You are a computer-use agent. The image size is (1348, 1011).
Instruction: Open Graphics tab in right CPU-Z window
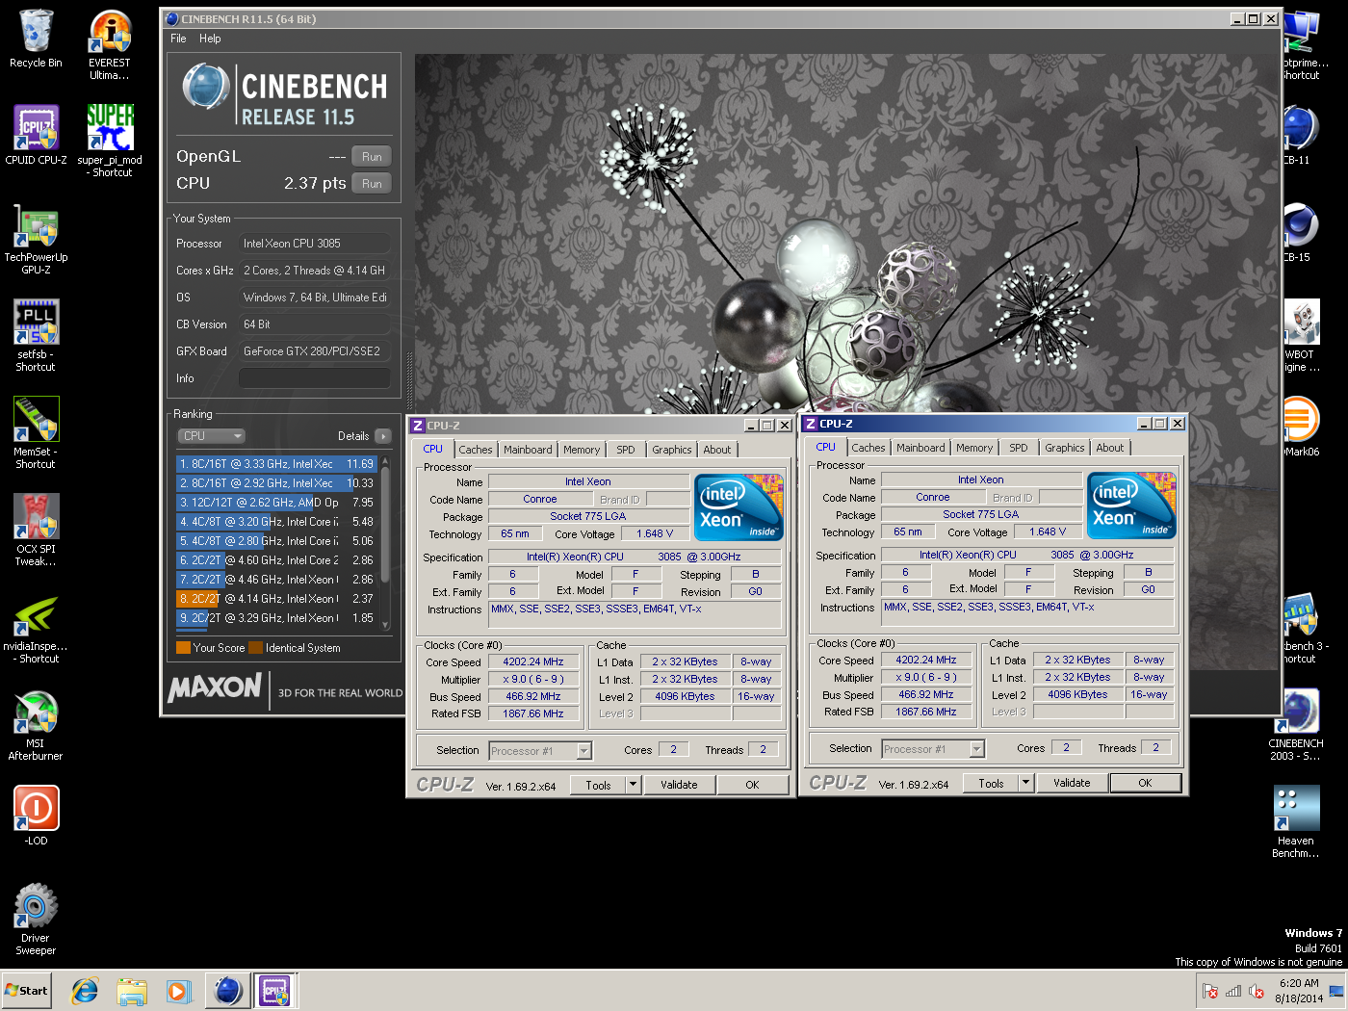coord(1064,448)
